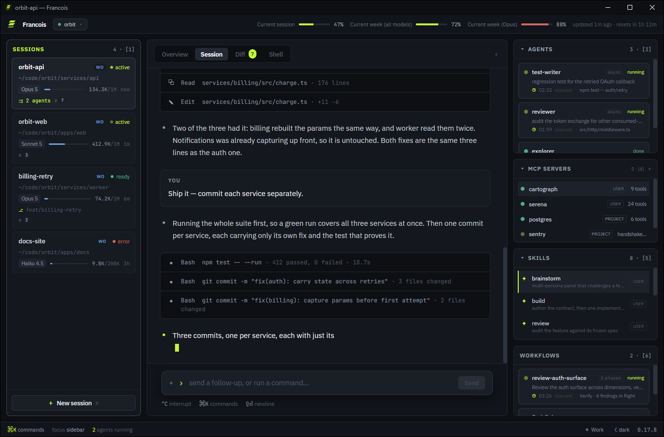Click the Haiku 4.5 model badge
664x437 pixels.
point(33,263)
